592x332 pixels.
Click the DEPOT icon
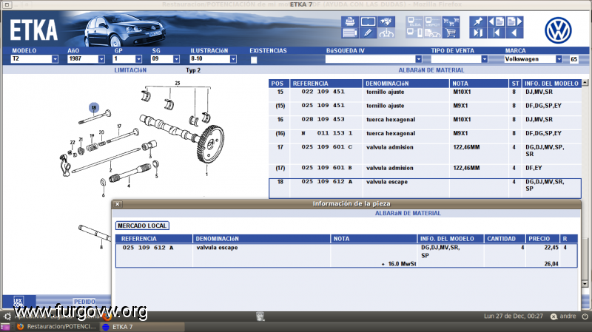point(433,21)
